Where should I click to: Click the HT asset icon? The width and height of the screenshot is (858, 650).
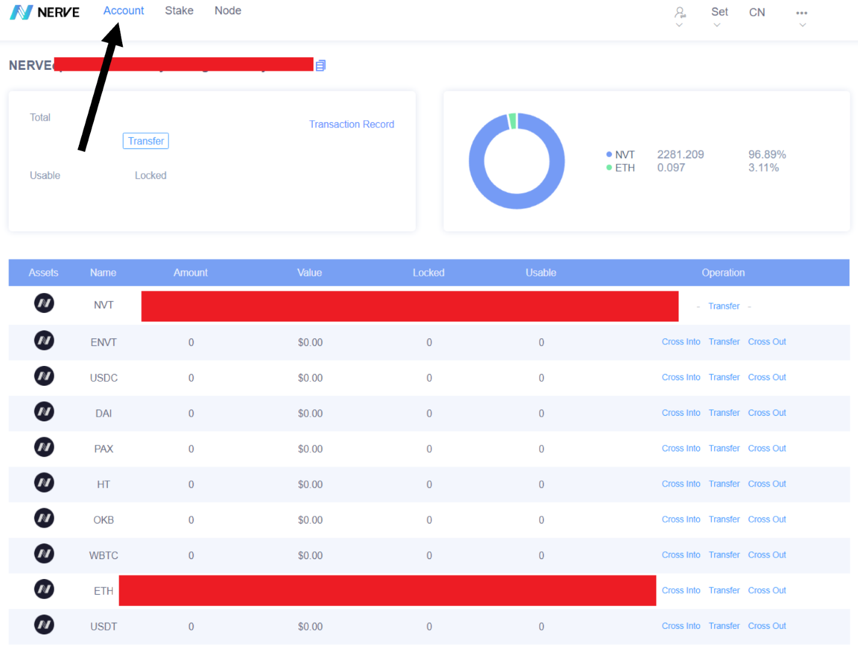click(x=44, y=483)
